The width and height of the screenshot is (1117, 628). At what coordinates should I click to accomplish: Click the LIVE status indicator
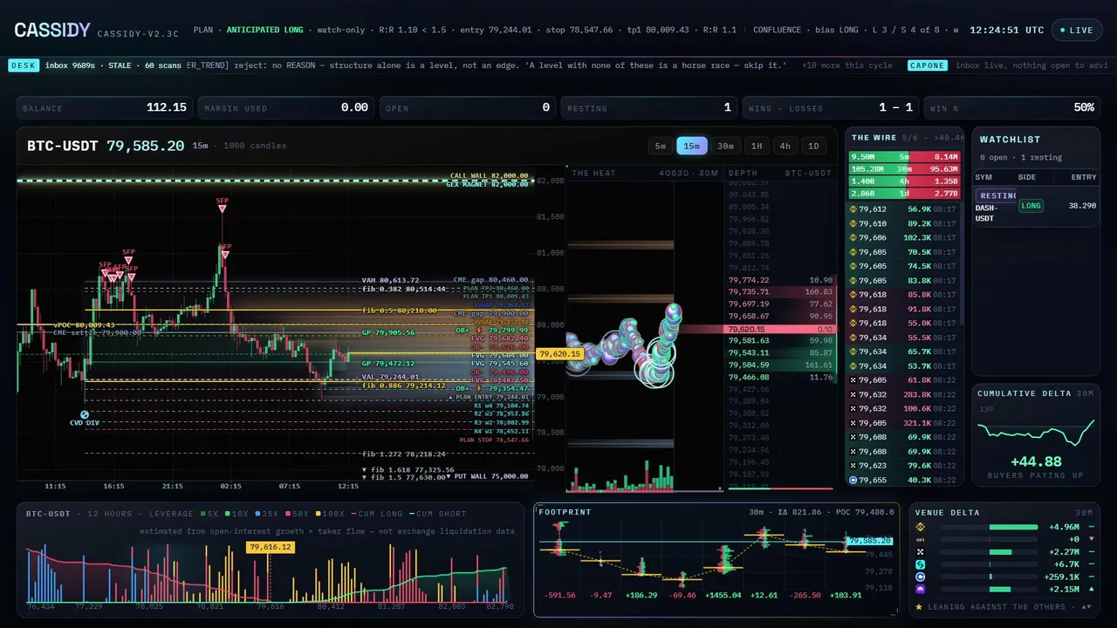[1076, 30]
